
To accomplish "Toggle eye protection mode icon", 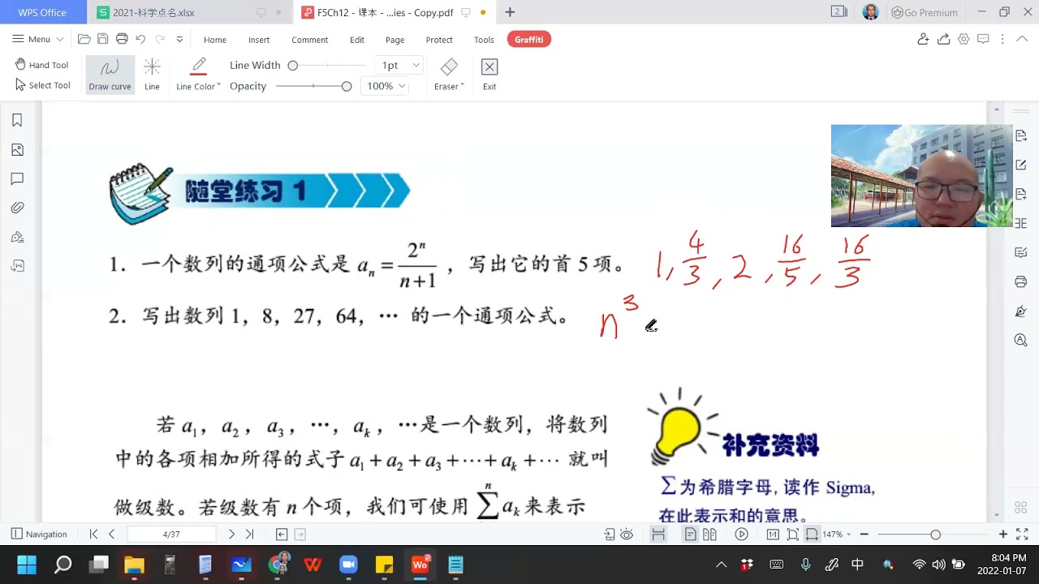I will (627, 535).
